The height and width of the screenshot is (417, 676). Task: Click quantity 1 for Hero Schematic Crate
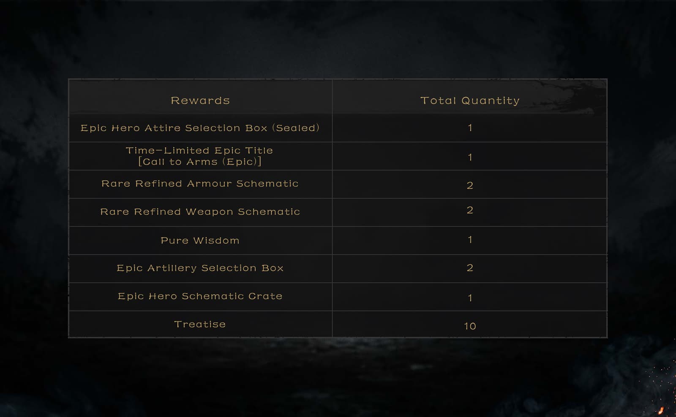pos(470,298)
